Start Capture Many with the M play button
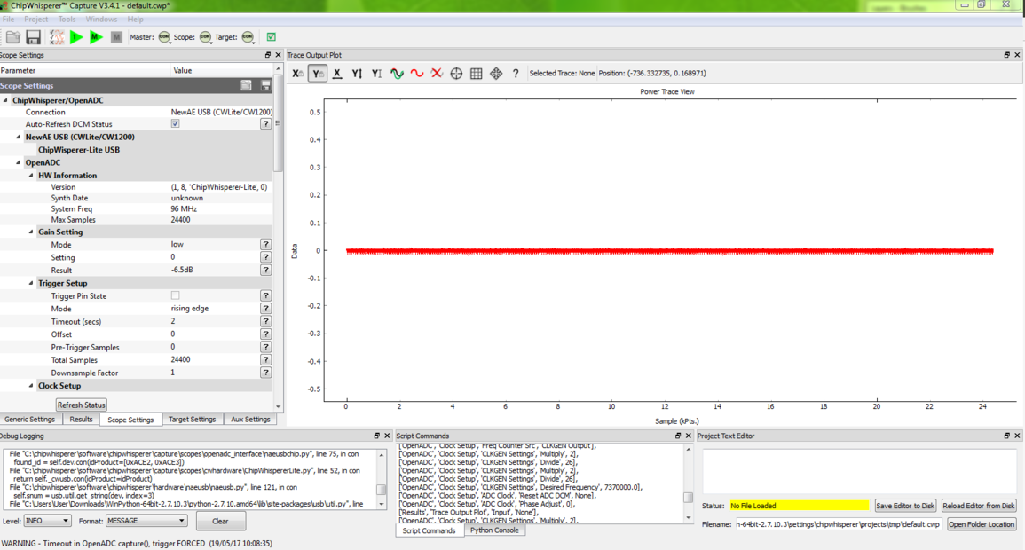This screenshot has height=550, width=1025. pos(96,37)
